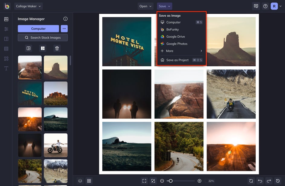The image size is (285, 186).
Task: Click the Image Manager info icon
Action: click(66, 19)
